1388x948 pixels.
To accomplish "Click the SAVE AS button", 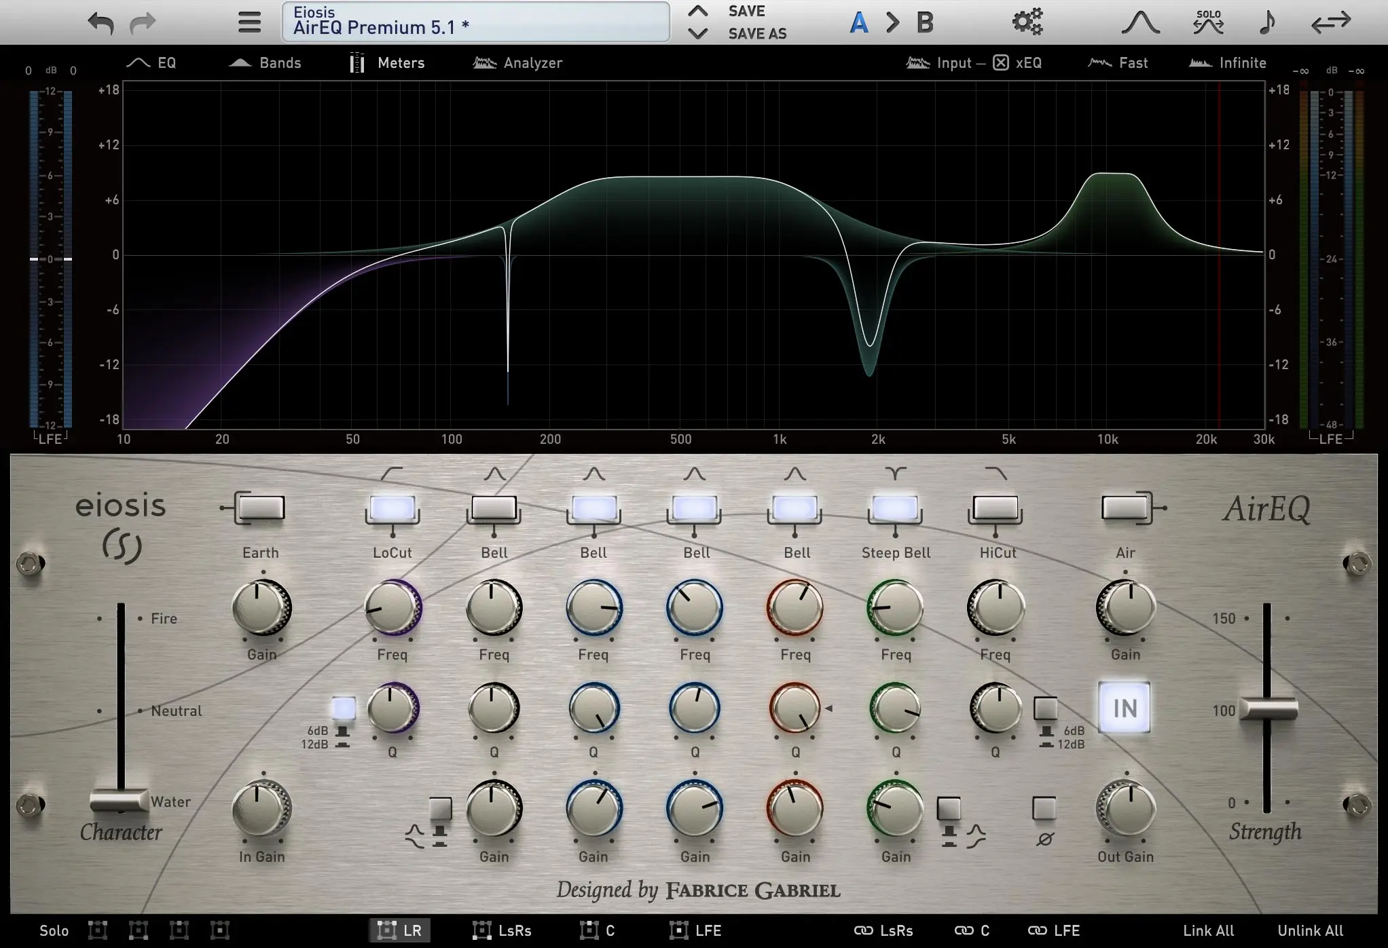I will [757, 34].
